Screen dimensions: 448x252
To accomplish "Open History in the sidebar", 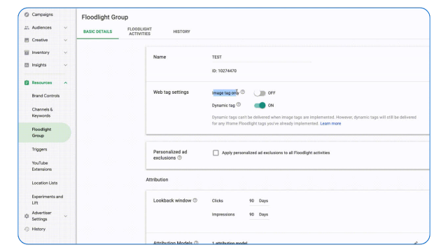I will click(x=38, y=229).
